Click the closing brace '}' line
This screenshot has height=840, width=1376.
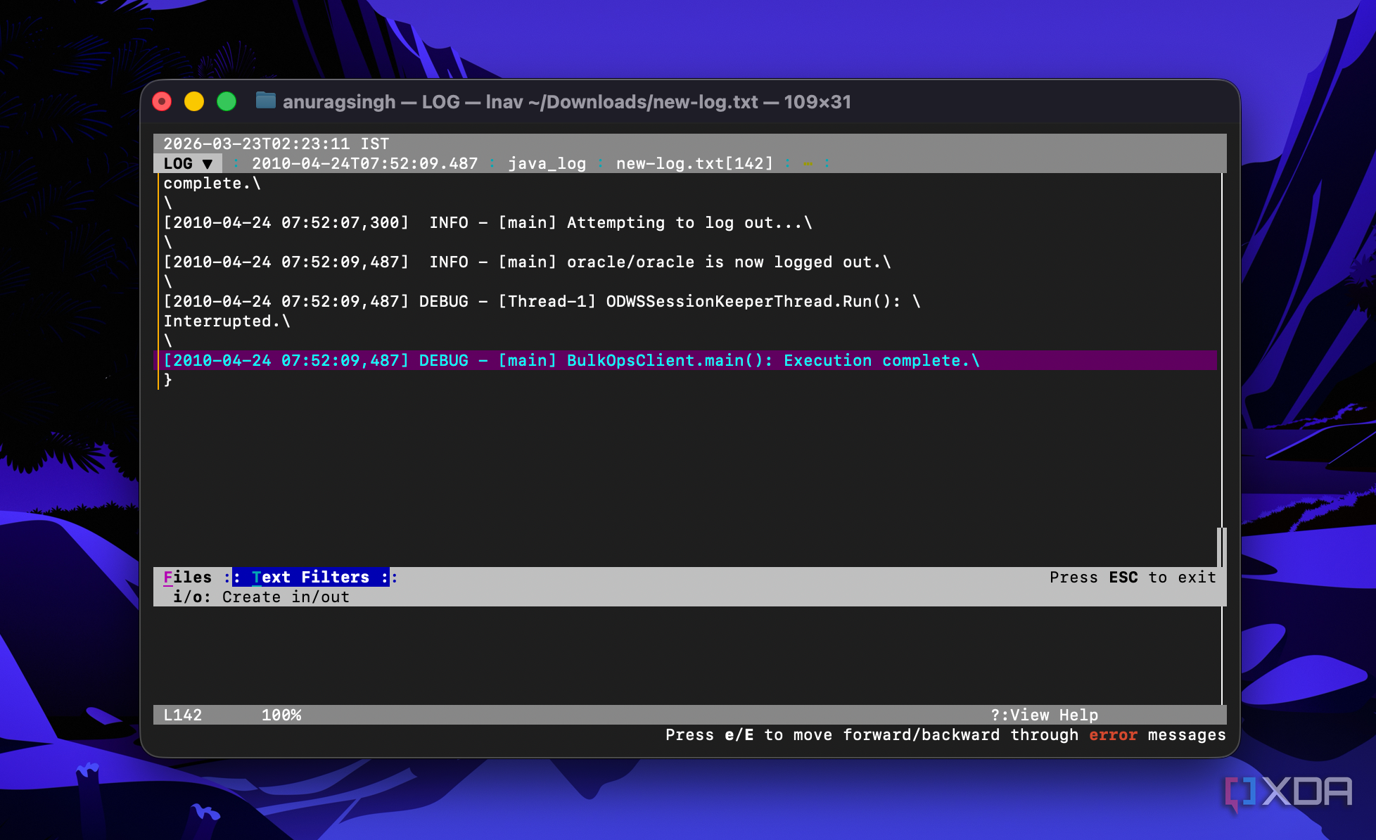(x=168, y=380)
